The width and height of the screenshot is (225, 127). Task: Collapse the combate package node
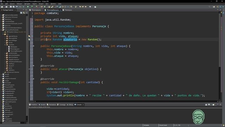(5, 45)
